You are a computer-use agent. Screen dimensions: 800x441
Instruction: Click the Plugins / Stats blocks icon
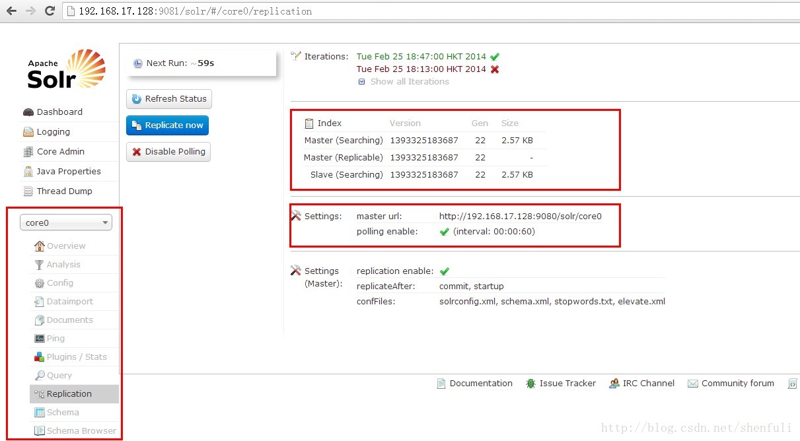(x=40, y=357)
